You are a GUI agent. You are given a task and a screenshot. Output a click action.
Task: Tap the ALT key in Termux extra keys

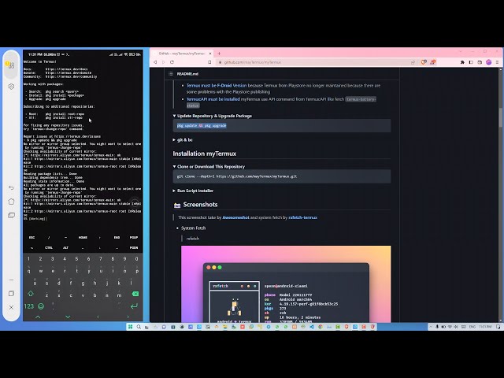point(65,248)
